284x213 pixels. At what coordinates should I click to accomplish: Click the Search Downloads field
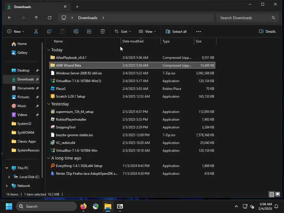click(x=247, y=18)
